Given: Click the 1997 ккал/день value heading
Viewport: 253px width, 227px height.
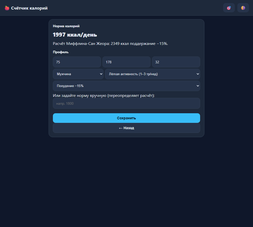Looking at the screenshot, I should point(75,35).
